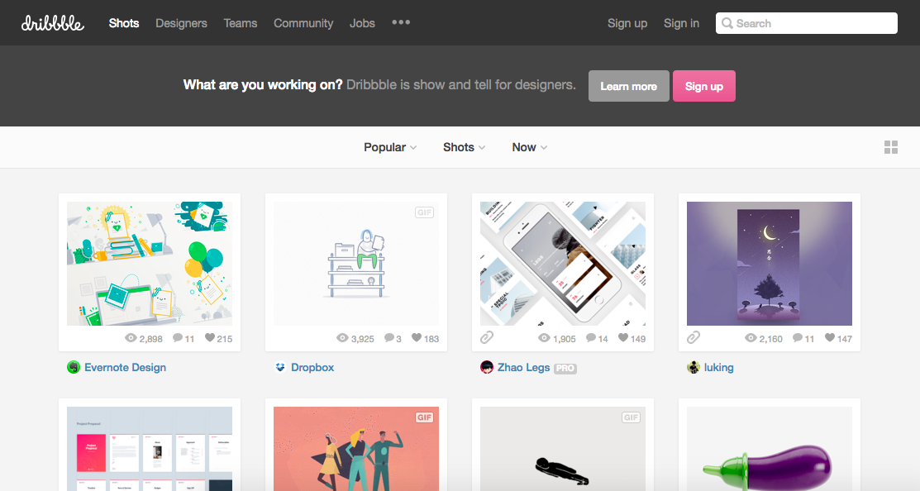Click the magnifying glass in the search bar
920x491 pixels.
pyautogui.click(x=727, y=23)
